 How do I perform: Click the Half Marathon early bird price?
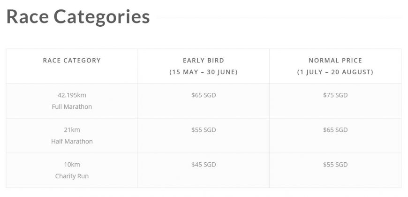tap(204, 130)
